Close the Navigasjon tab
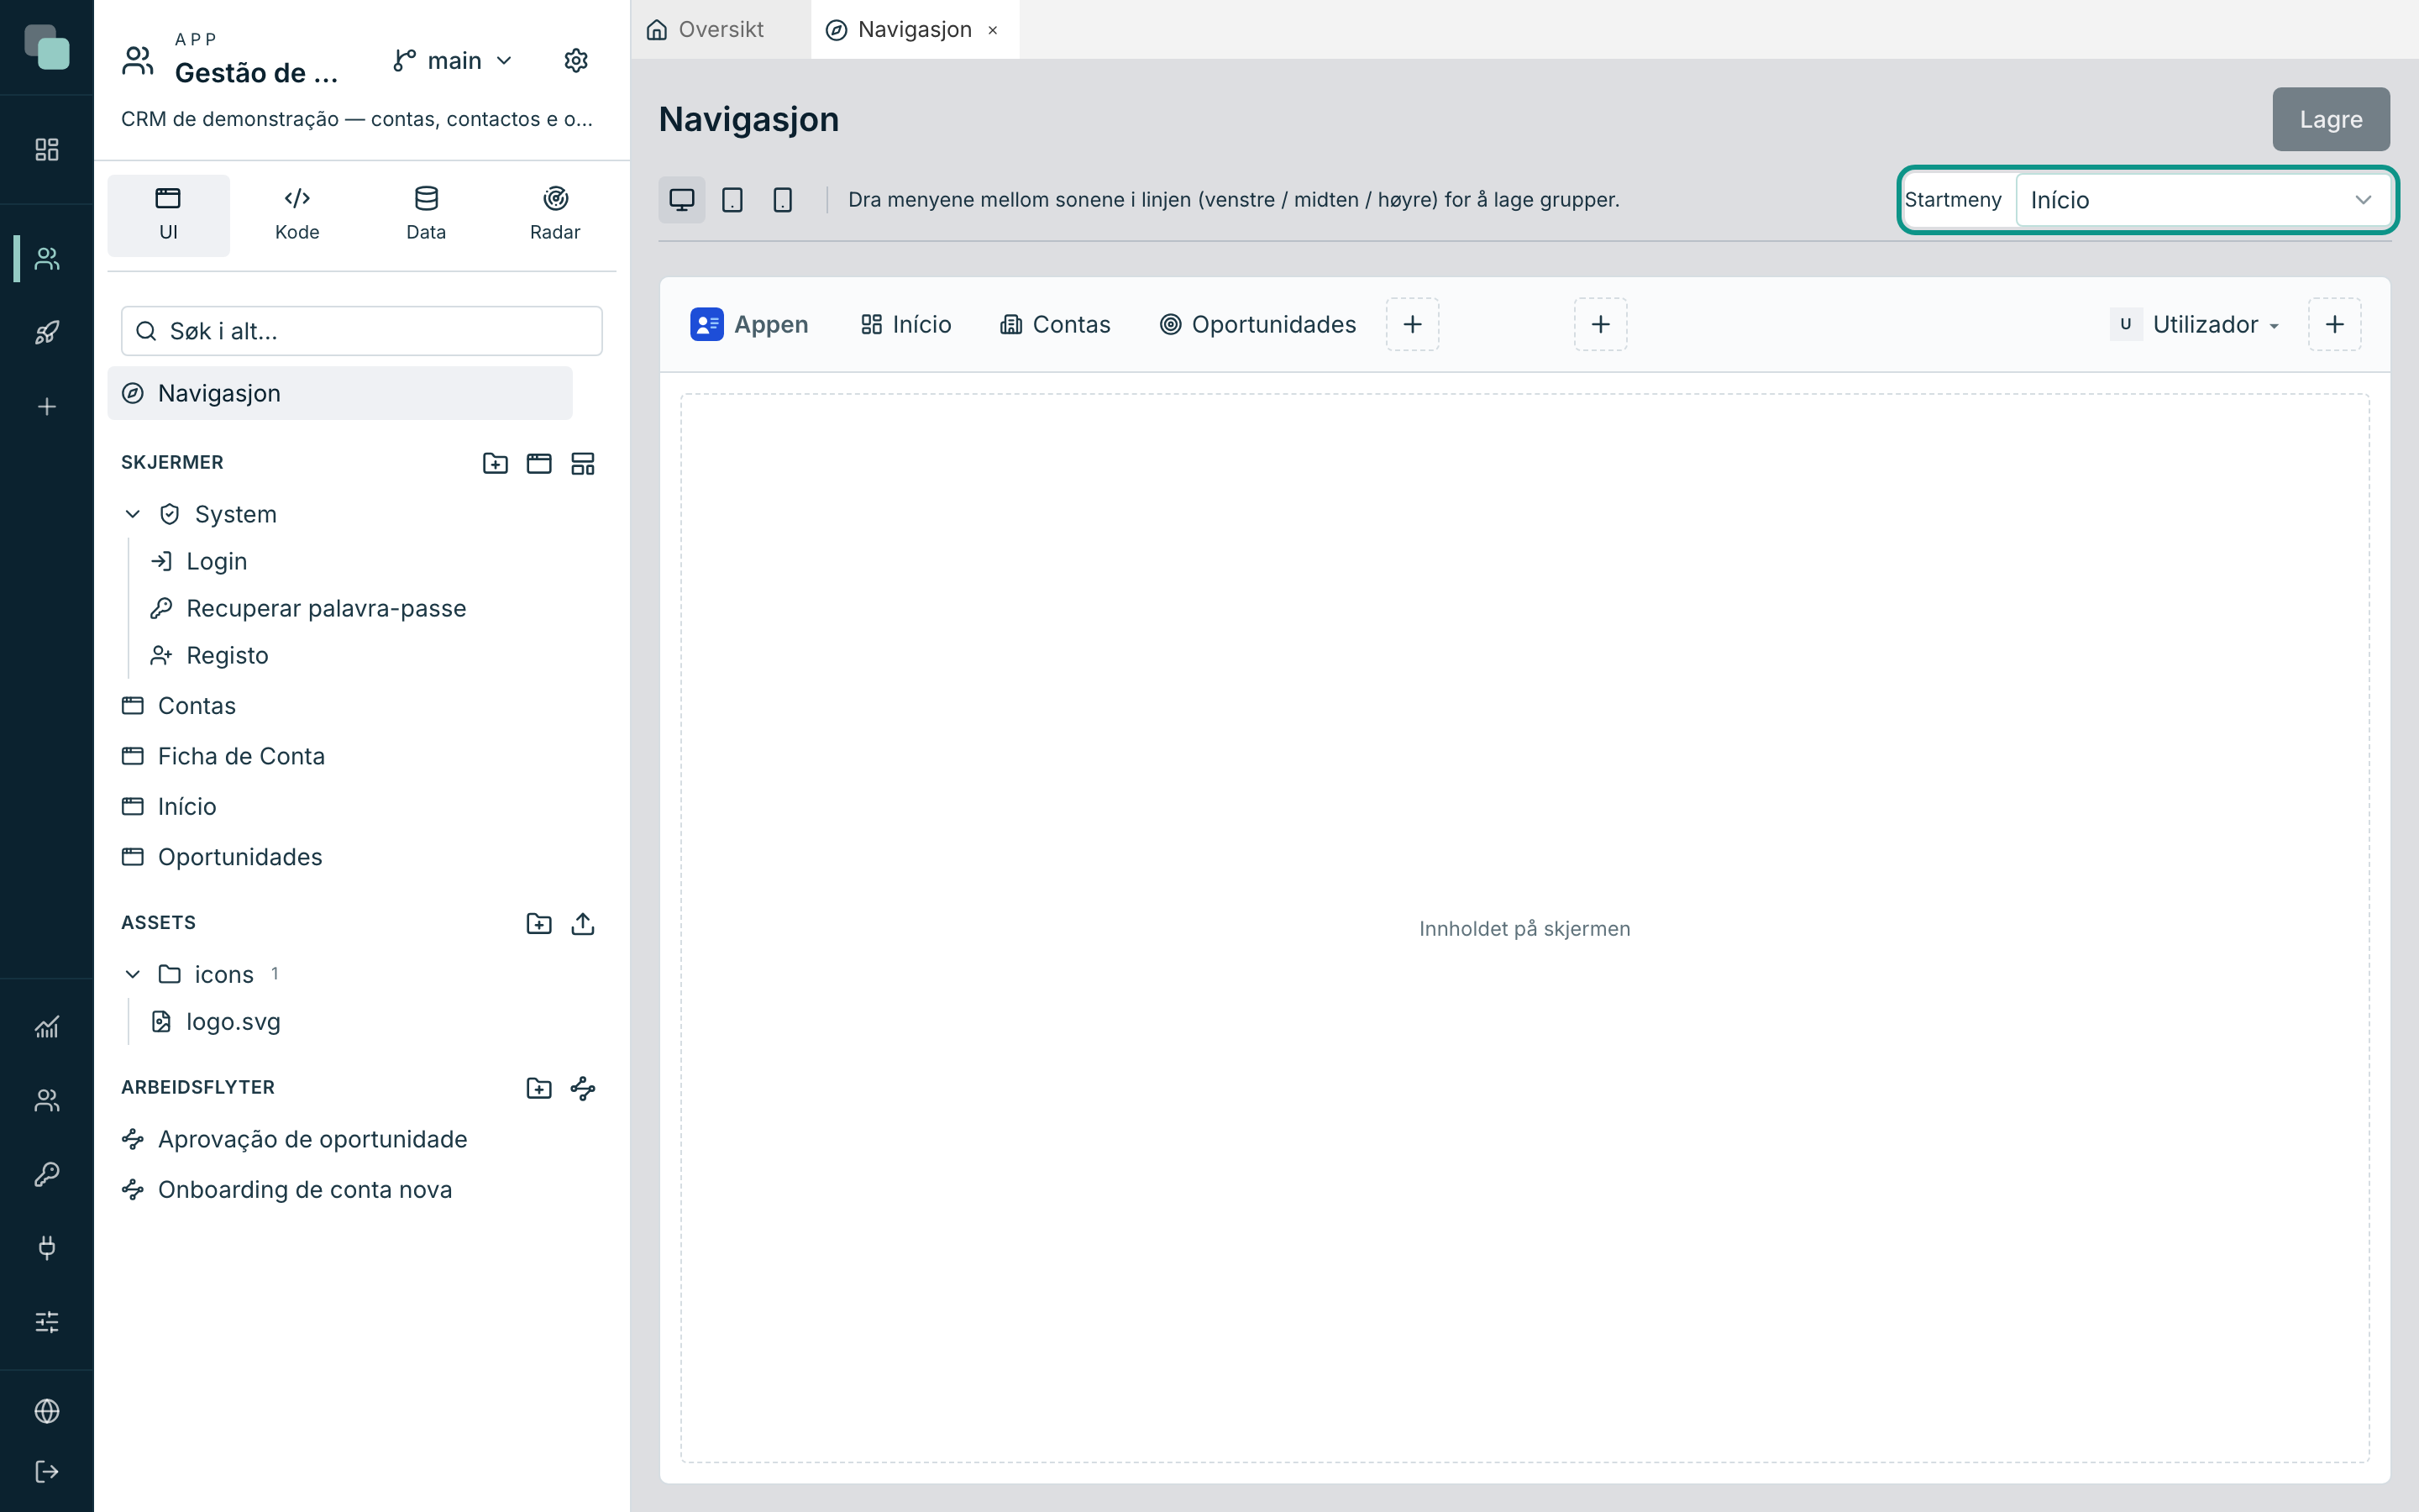The image size is (2419, 1512). (x=993, y=30)
